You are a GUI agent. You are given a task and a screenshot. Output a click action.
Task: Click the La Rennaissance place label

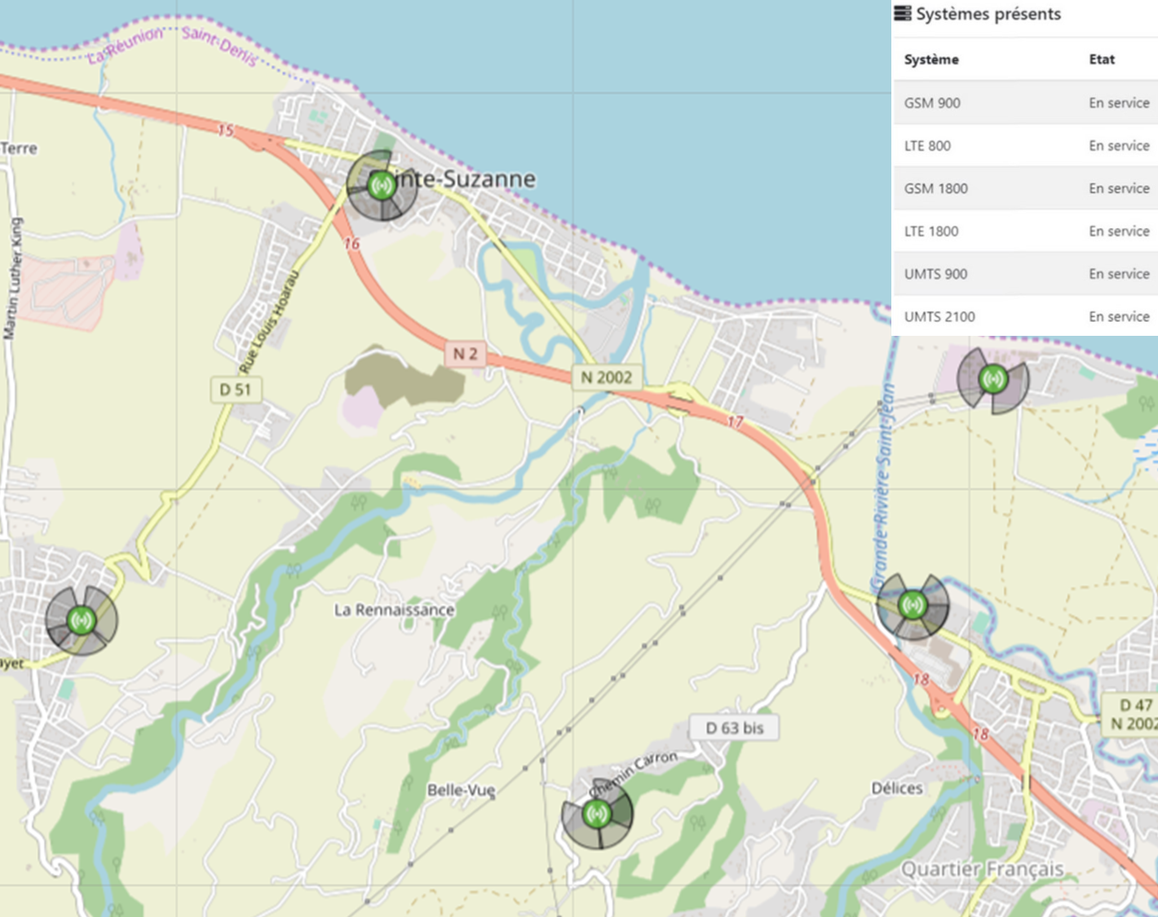coord(394,610)
